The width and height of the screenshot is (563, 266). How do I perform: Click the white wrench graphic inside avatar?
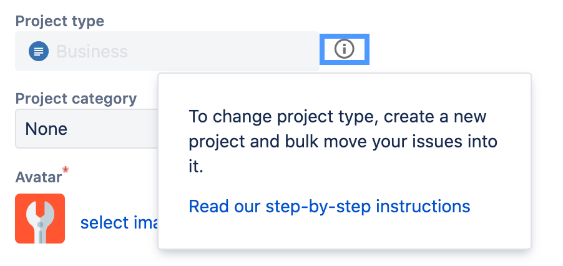40,222
